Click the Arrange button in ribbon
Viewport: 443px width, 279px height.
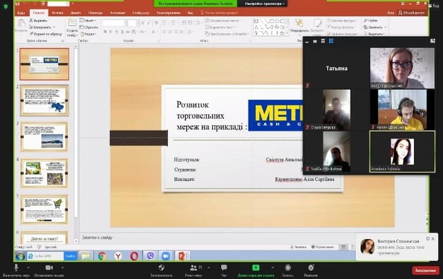tap(299, 26)
